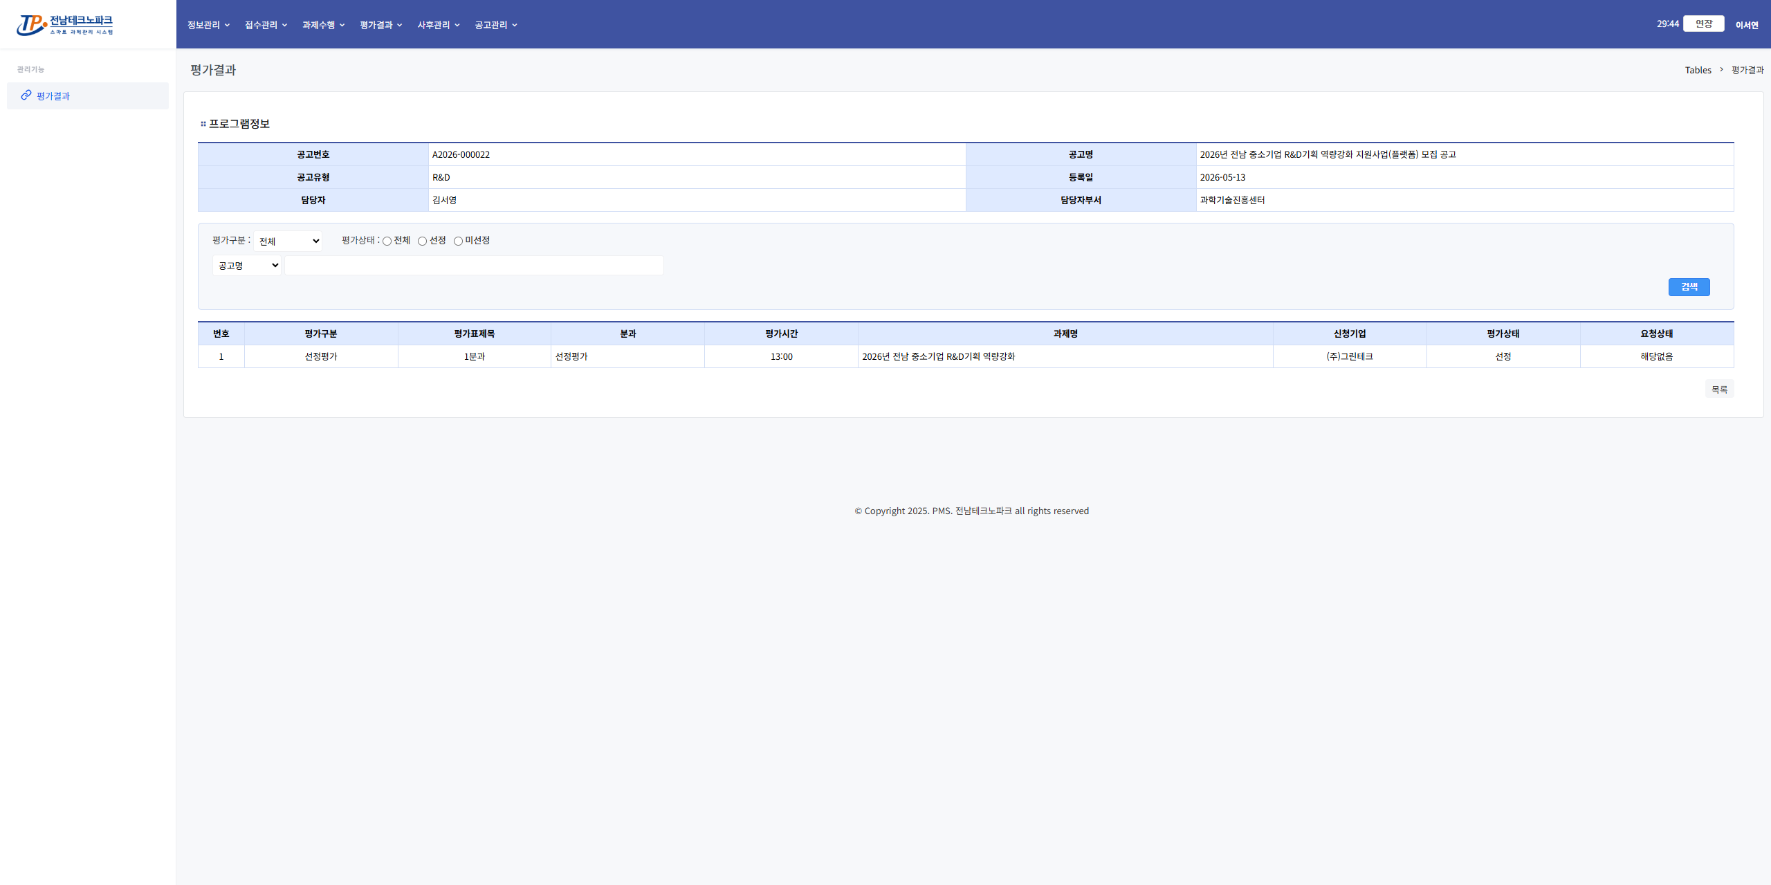Click the search keyword input field
Screen dimensions: 1771x885
coord(474,265)
